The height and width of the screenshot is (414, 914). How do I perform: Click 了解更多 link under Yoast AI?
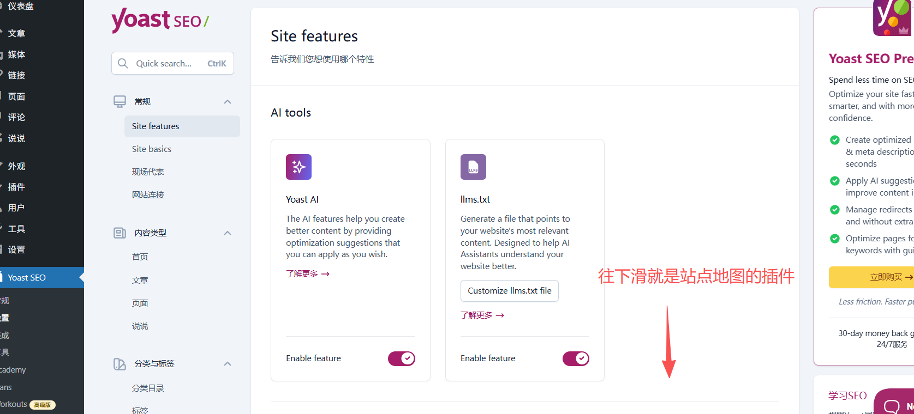pyautogui.click(x=308, y=274)
